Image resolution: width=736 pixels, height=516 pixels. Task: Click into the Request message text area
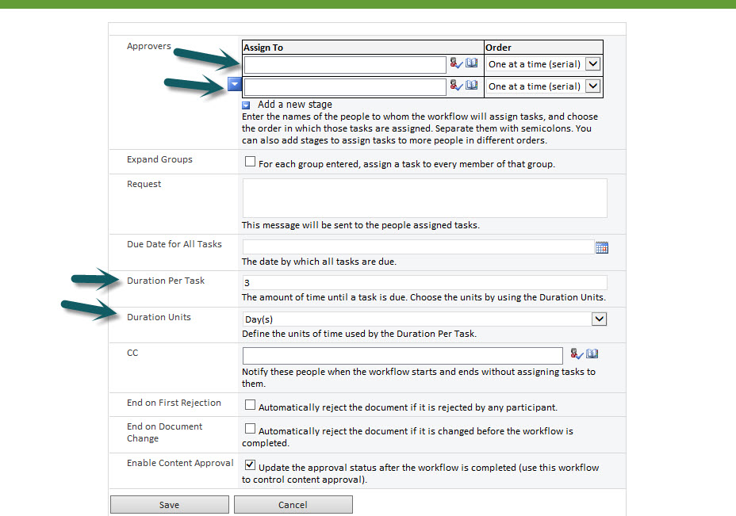(425, 198)
